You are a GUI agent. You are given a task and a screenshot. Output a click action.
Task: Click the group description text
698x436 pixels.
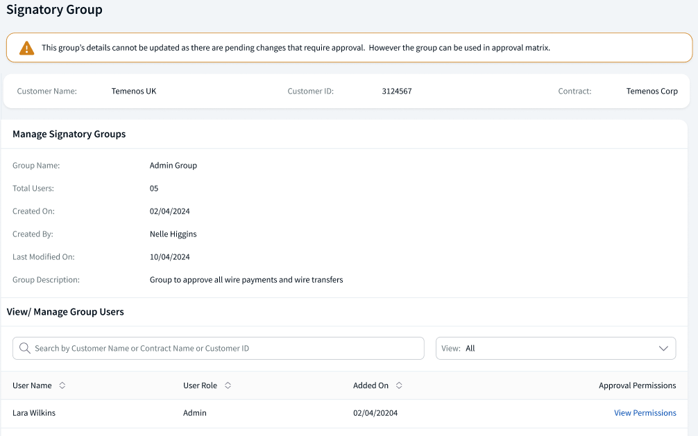click(246, 280)
